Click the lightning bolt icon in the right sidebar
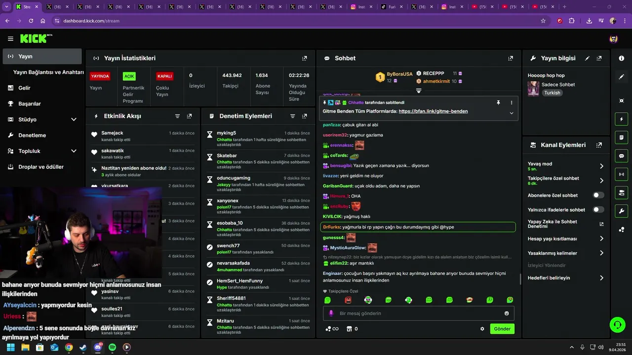 (621, 119)
